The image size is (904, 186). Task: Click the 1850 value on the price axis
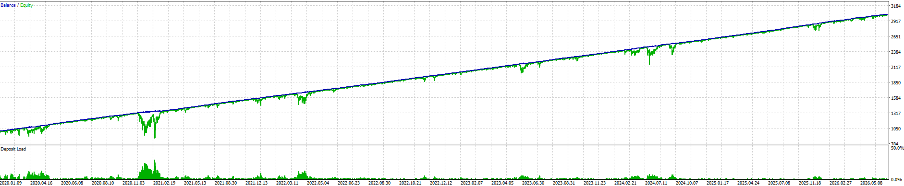pos(895,83)
